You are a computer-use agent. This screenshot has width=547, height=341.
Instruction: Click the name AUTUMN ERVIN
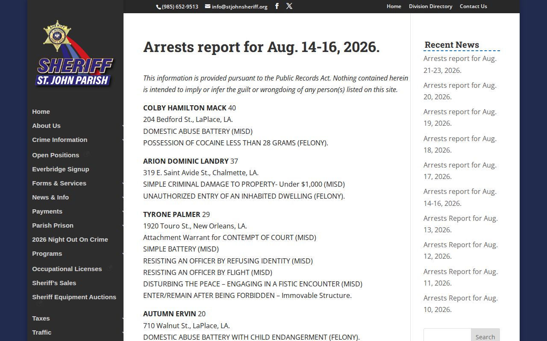point(170,314)
